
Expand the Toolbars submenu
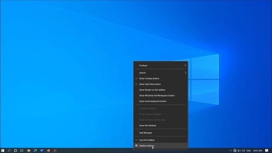click(161, 65)
